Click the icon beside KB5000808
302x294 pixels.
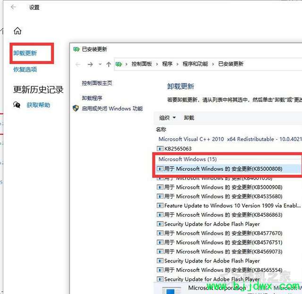tap(160, 169)
